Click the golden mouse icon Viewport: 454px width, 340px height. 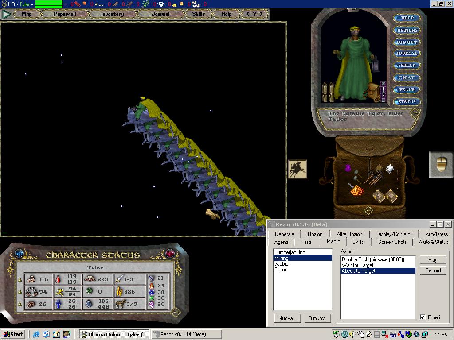pos(441,165)
